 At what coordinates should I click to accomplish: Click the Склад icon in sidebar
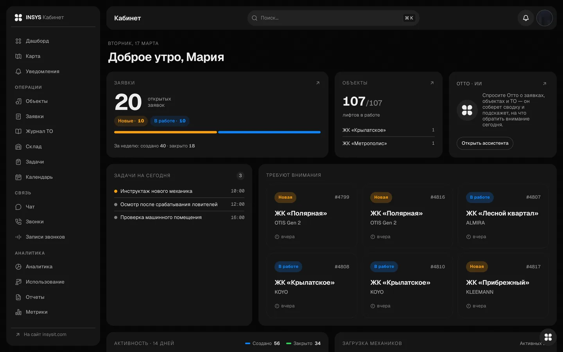[18, 147]
